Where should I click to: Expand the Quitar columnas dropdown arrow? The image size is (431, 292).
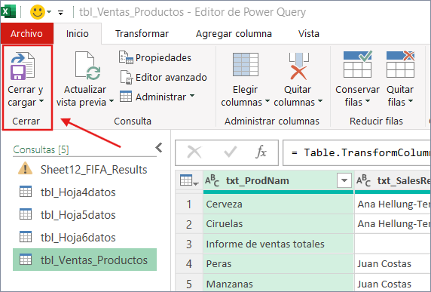[x=320, y=101]
